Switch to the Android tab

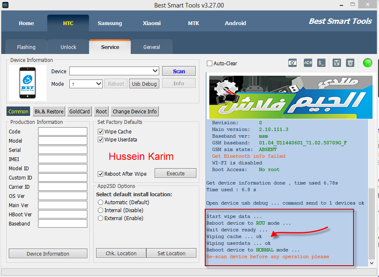tap(235, 23)
